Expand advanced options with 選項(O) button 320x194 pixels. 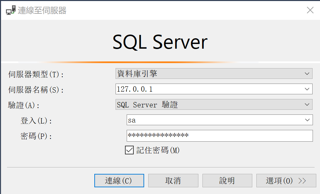pos(286,180)
